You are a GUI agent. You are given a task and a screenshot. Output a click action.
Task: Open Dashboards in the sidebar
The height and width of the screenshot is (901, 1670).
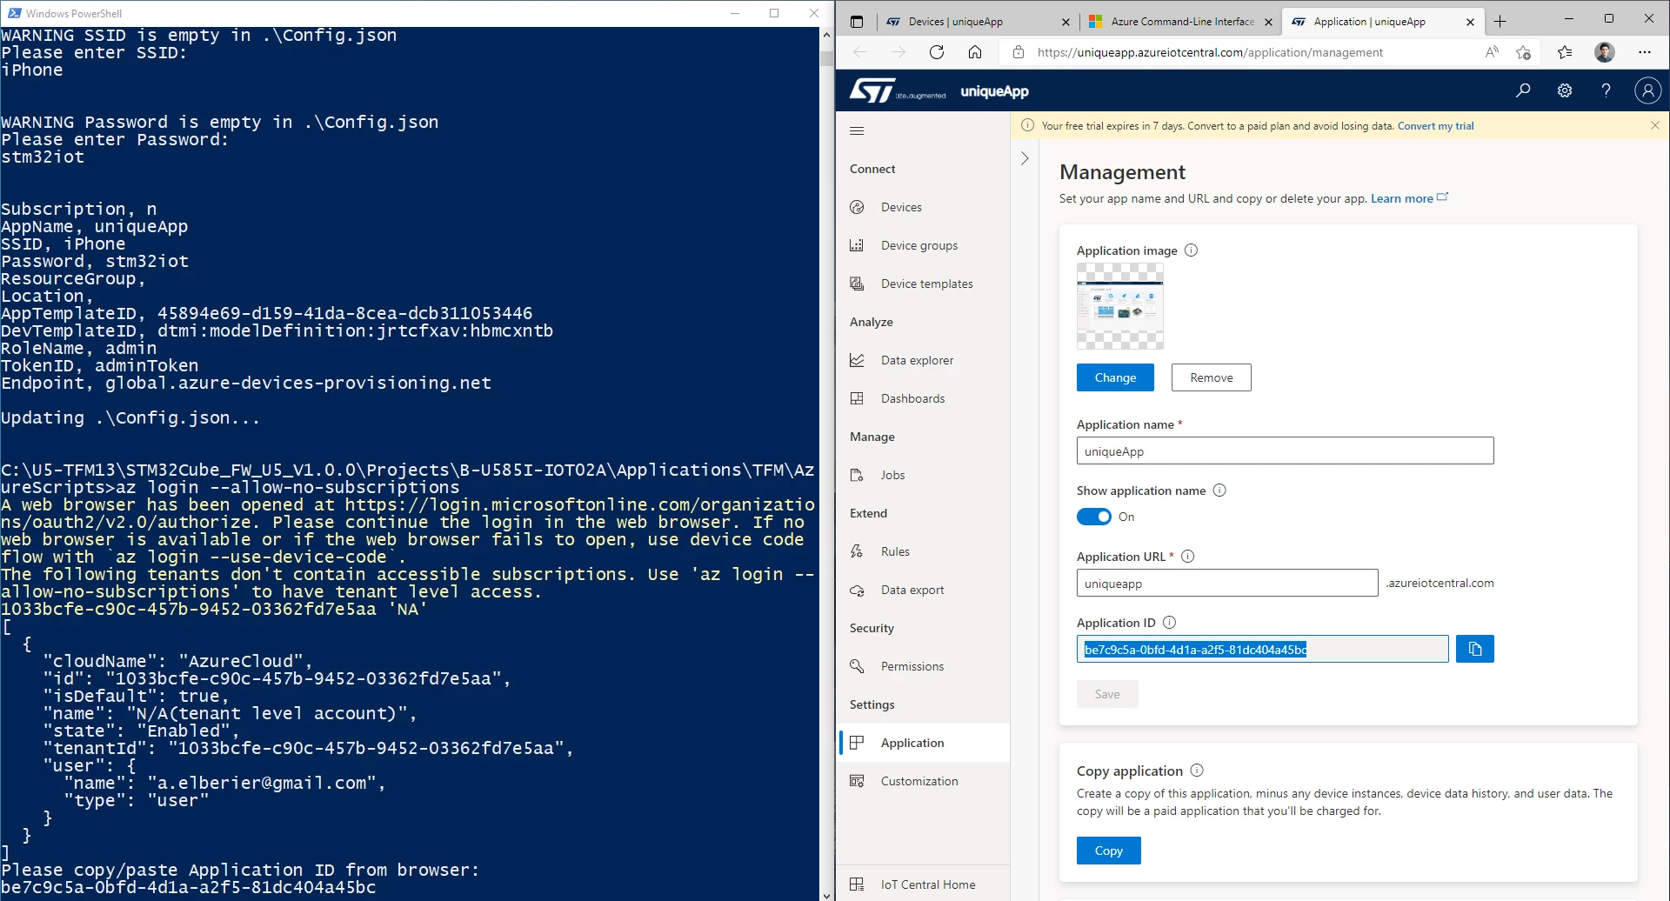(922, 398)
